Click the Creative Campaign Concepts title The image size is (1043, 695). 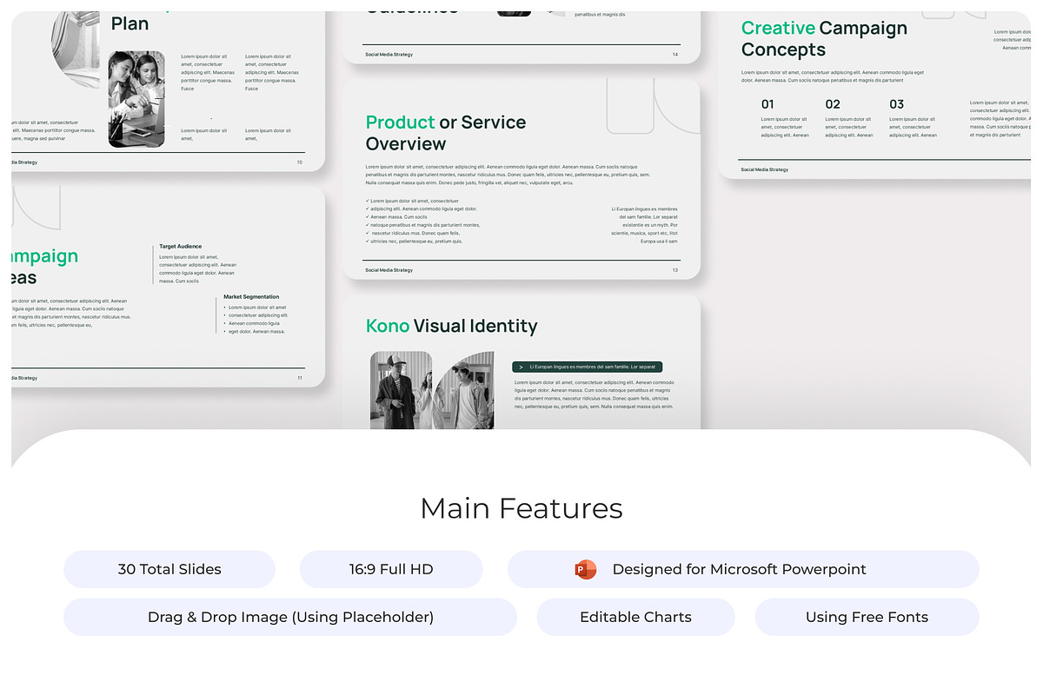[824, 39]
